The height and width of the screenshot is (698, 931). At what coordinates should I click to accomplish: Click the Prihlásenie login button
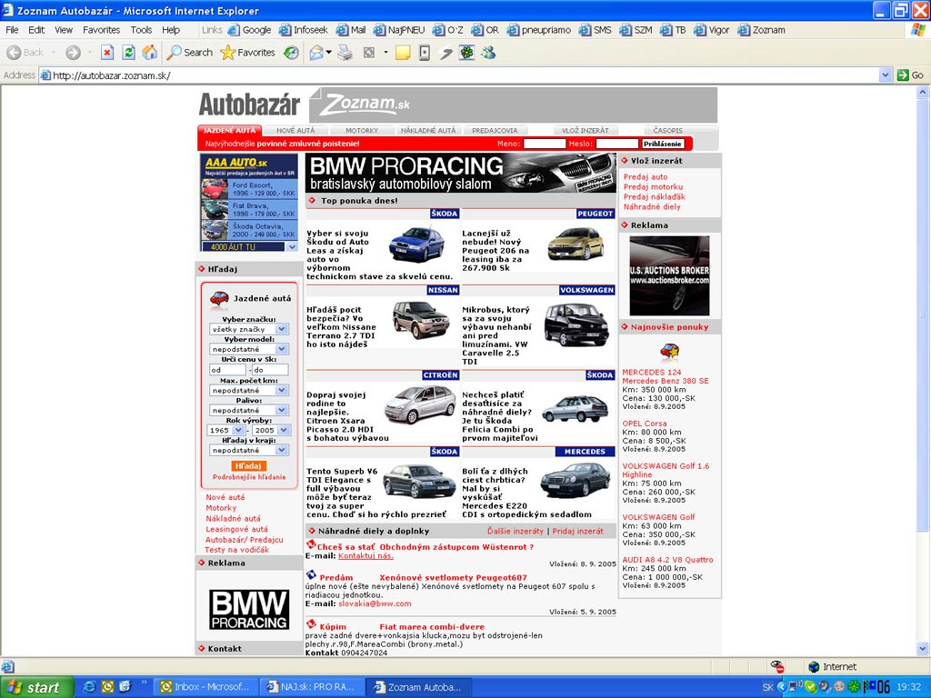pyautogui.click(x=663, y=144)
